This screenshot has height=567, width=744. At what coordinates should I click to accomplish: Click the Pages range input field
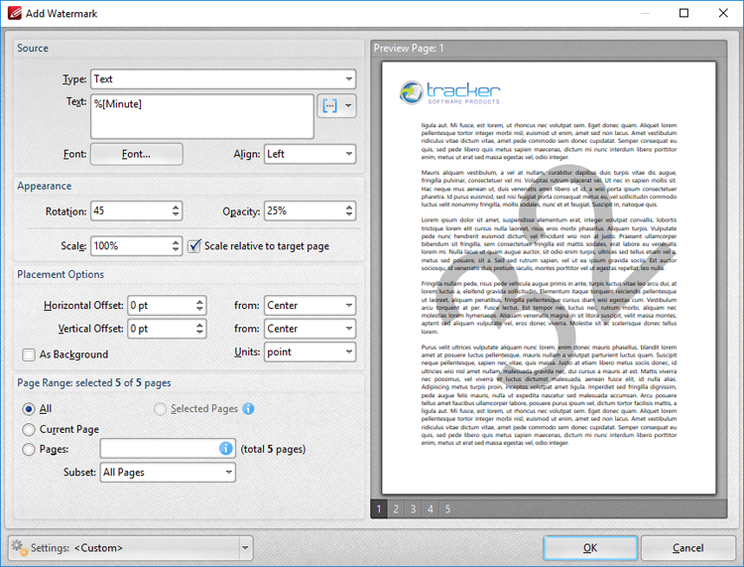point(168,448)
